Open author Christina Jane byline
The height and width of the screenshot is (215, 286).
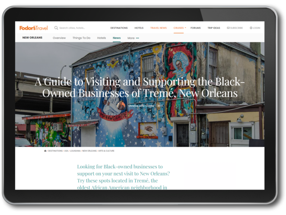pyautogui.click(x=136, y=106)
